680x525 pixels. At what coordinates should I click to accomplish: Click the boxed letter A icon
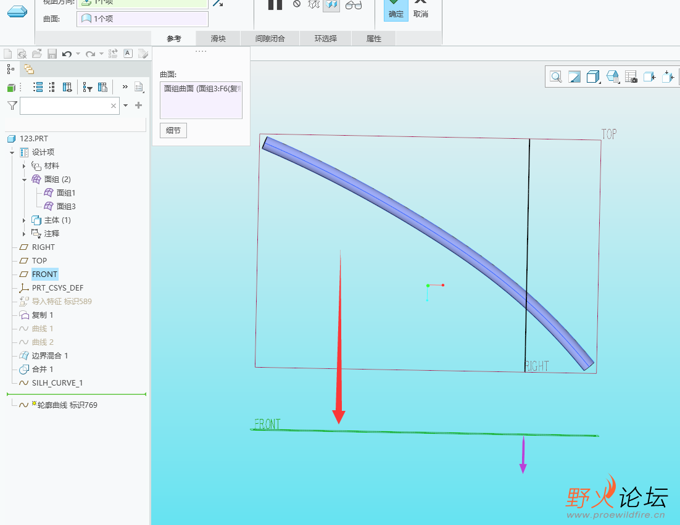(128, 53)
